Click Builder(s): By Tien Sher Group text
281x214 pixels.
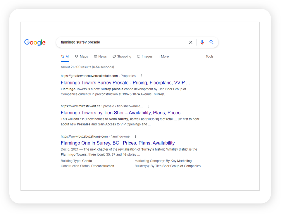click(x=168, y=166)
